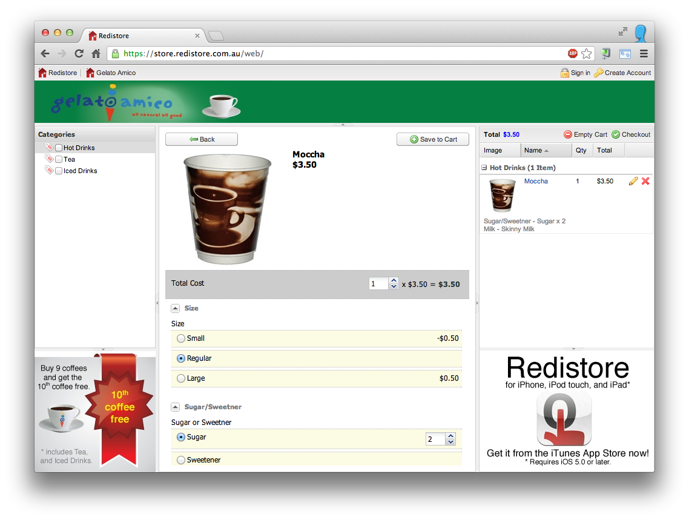Viewport: 689px width, 520px height.
Task: Remove Moccha from cart with red X
Action: 645,181
